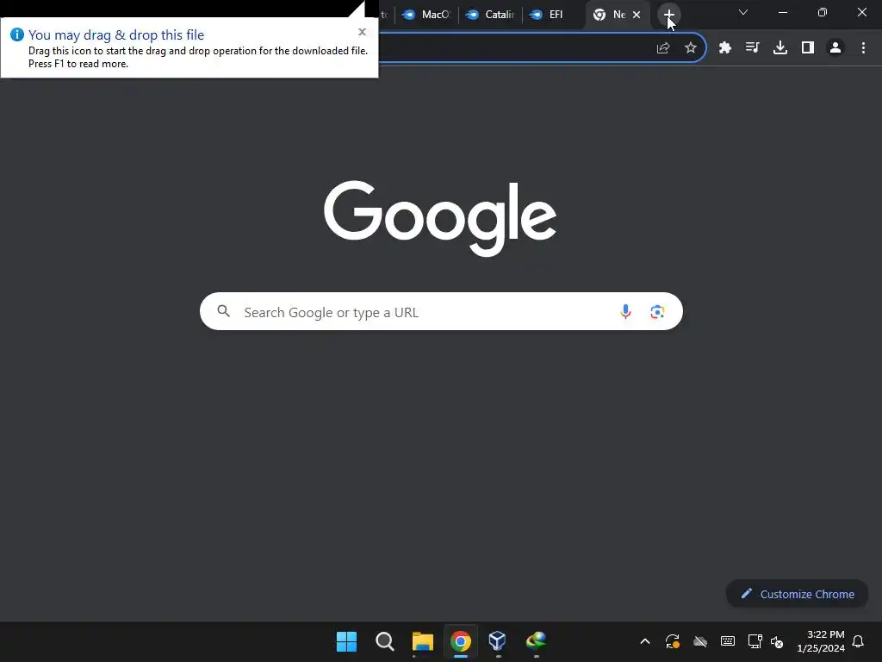Open VirtualBox from taskbar
Screen dimensions: 882x662
[498, 641]
